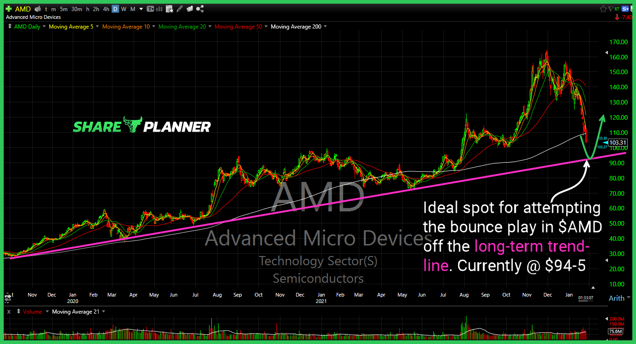Switch to the Weekly (W) timeframe

coord(123,9)
